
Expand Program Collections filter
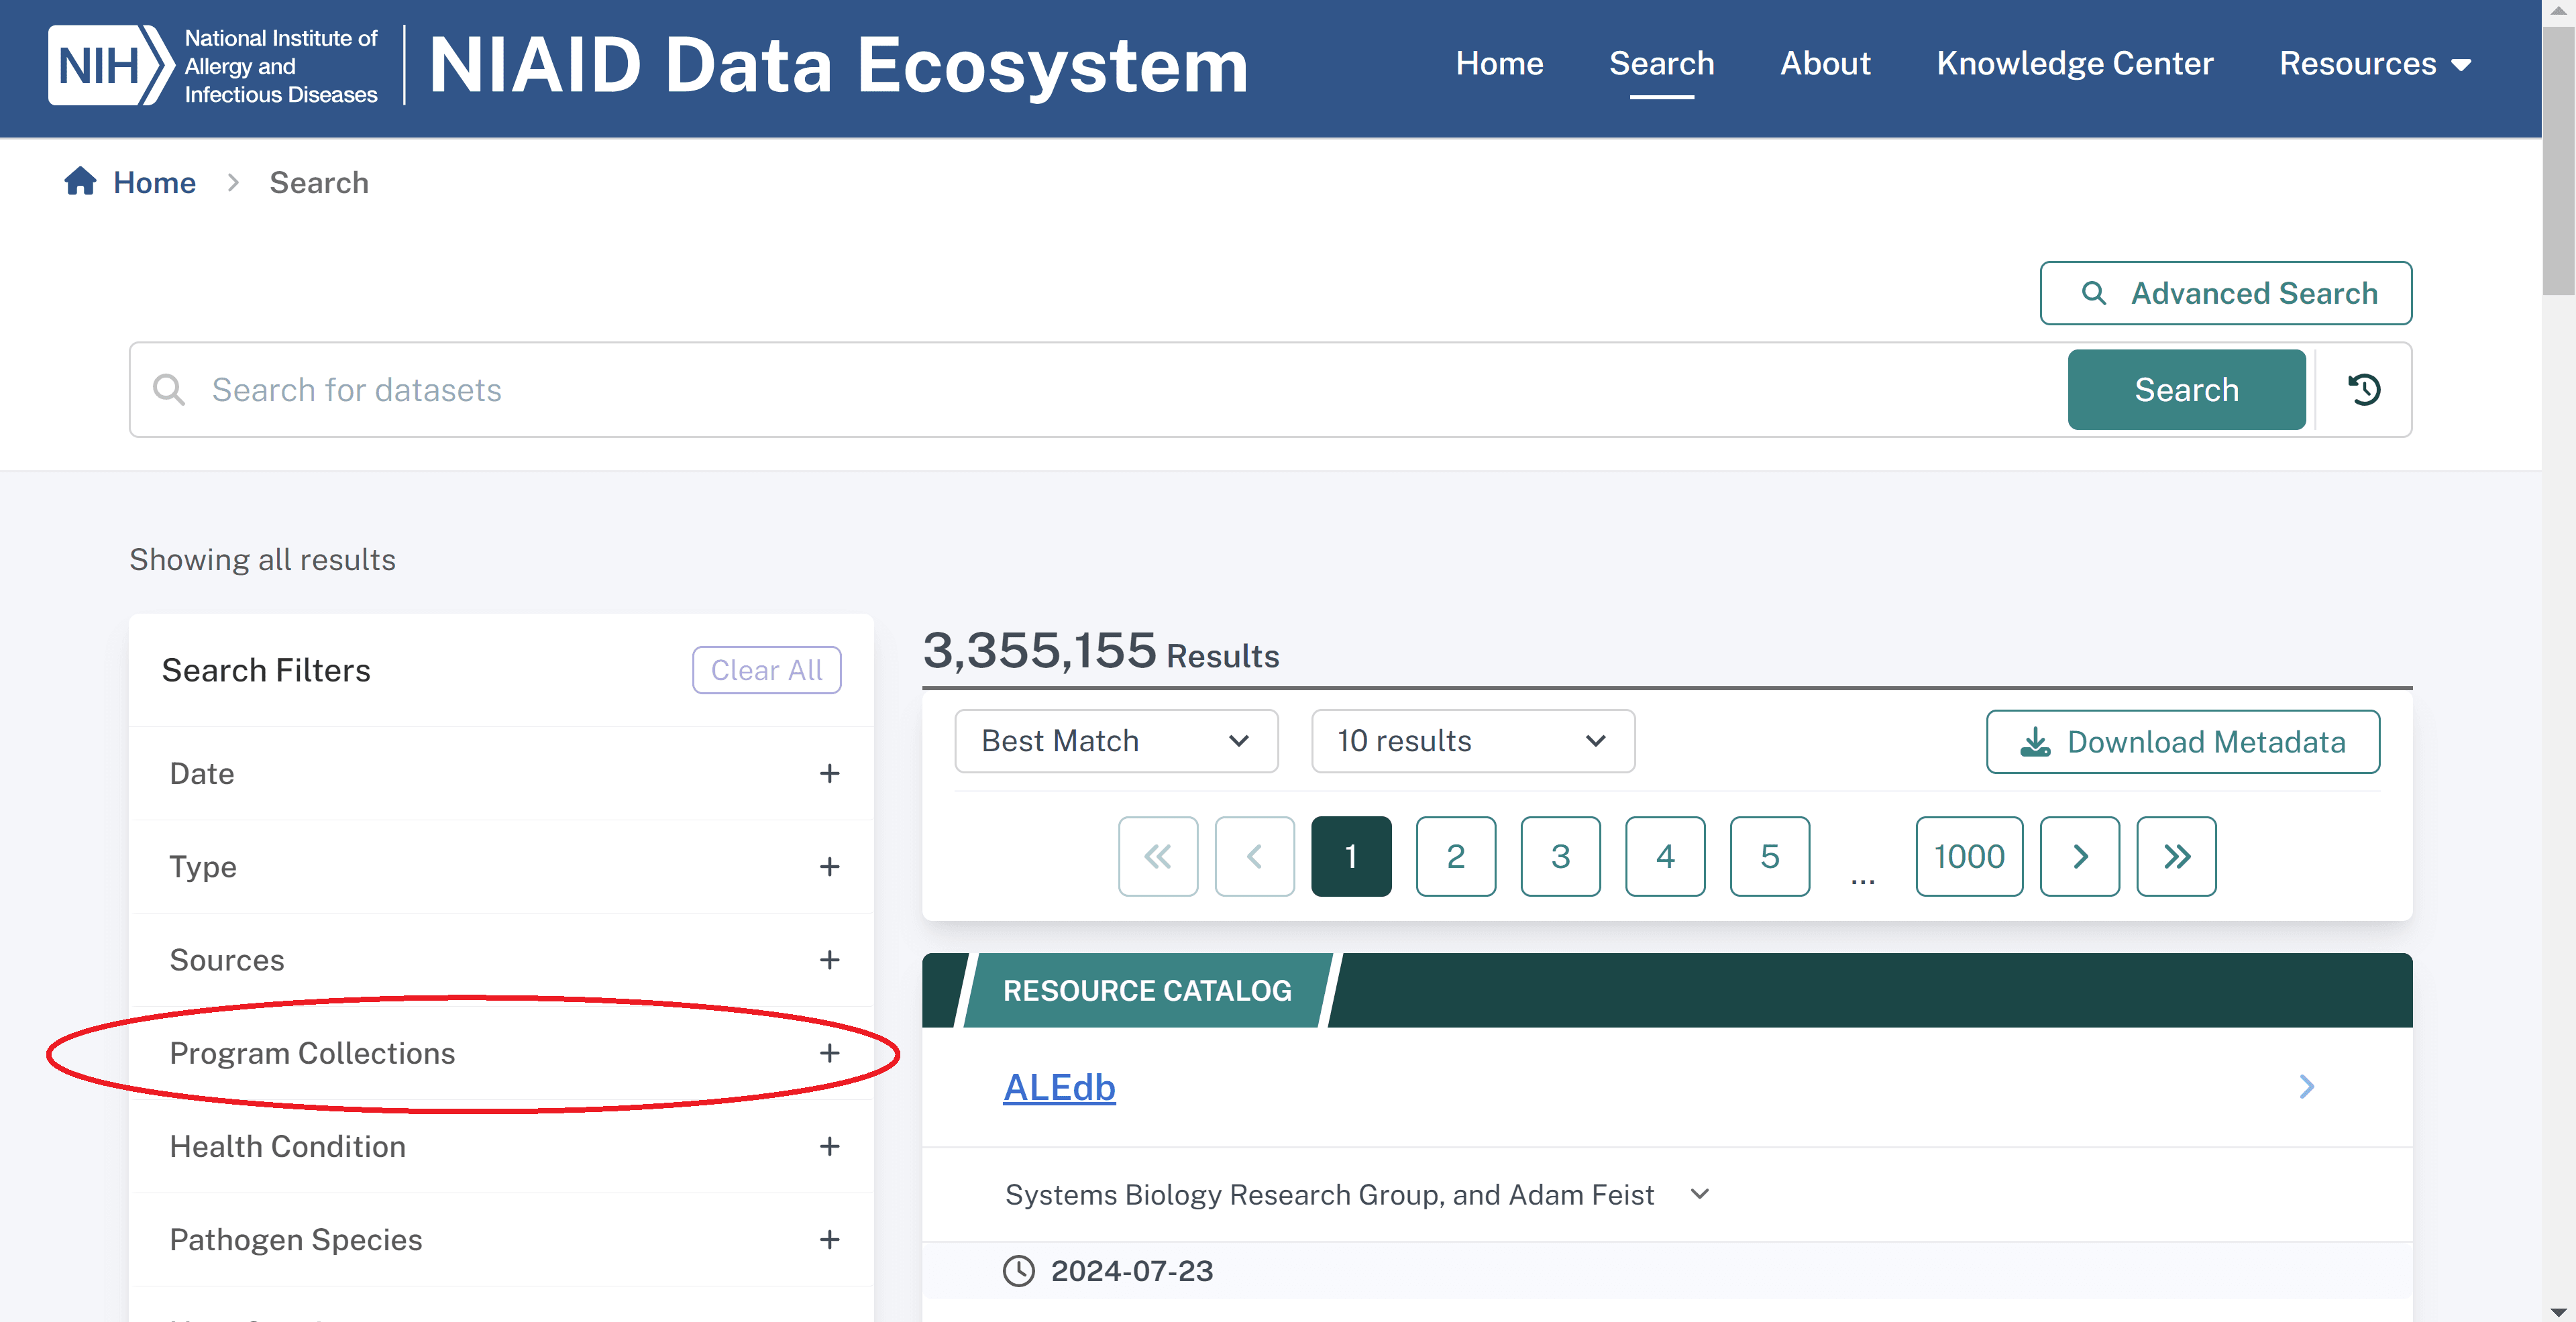(x=502, y=1053)
